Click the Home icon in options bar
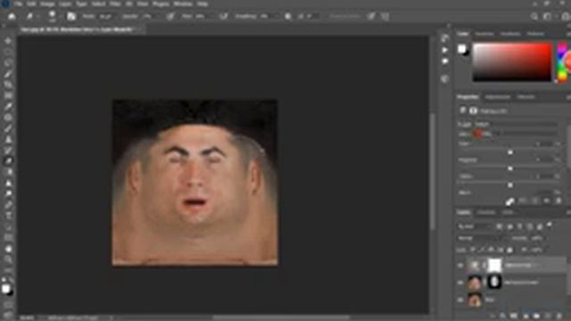The width and height of the screenshot is (571, 321). 12,16
